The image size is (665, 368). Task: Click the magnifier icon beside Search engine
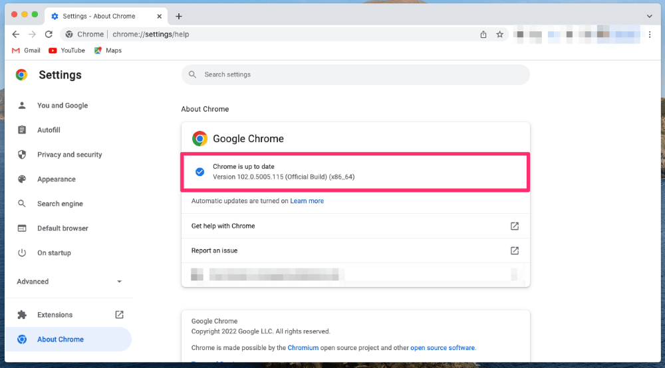(22, 204)
